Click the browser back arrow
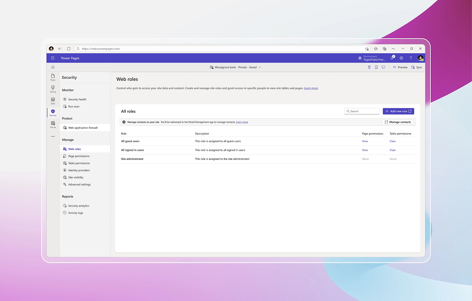 [x=60, y=49]
